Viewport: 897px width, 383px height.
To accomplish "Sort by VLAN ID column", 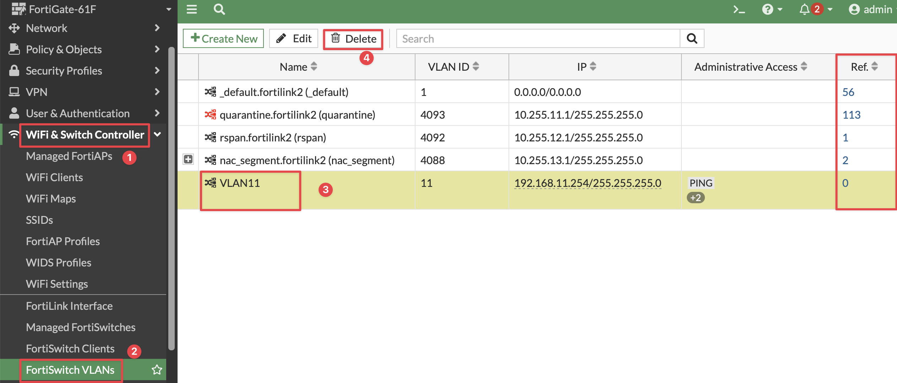I will coord(462,67).
